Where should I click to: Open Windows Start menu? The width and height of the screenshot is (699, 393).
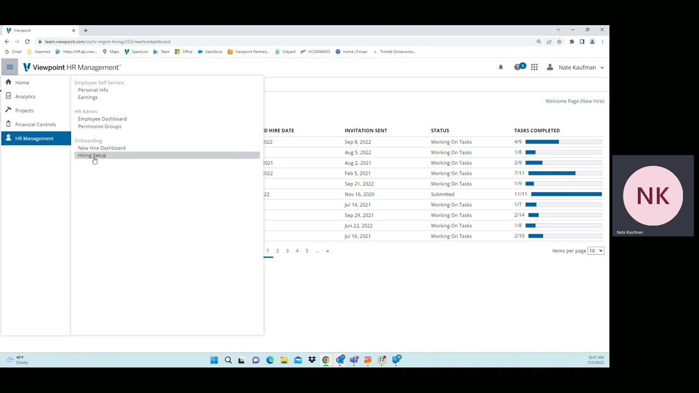pyautogui.click(x=214, y=360)
